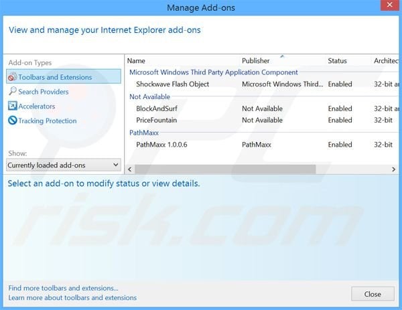
Task: Click Not Available publisher of PriceFountain
Action: [x=262, y=120]
